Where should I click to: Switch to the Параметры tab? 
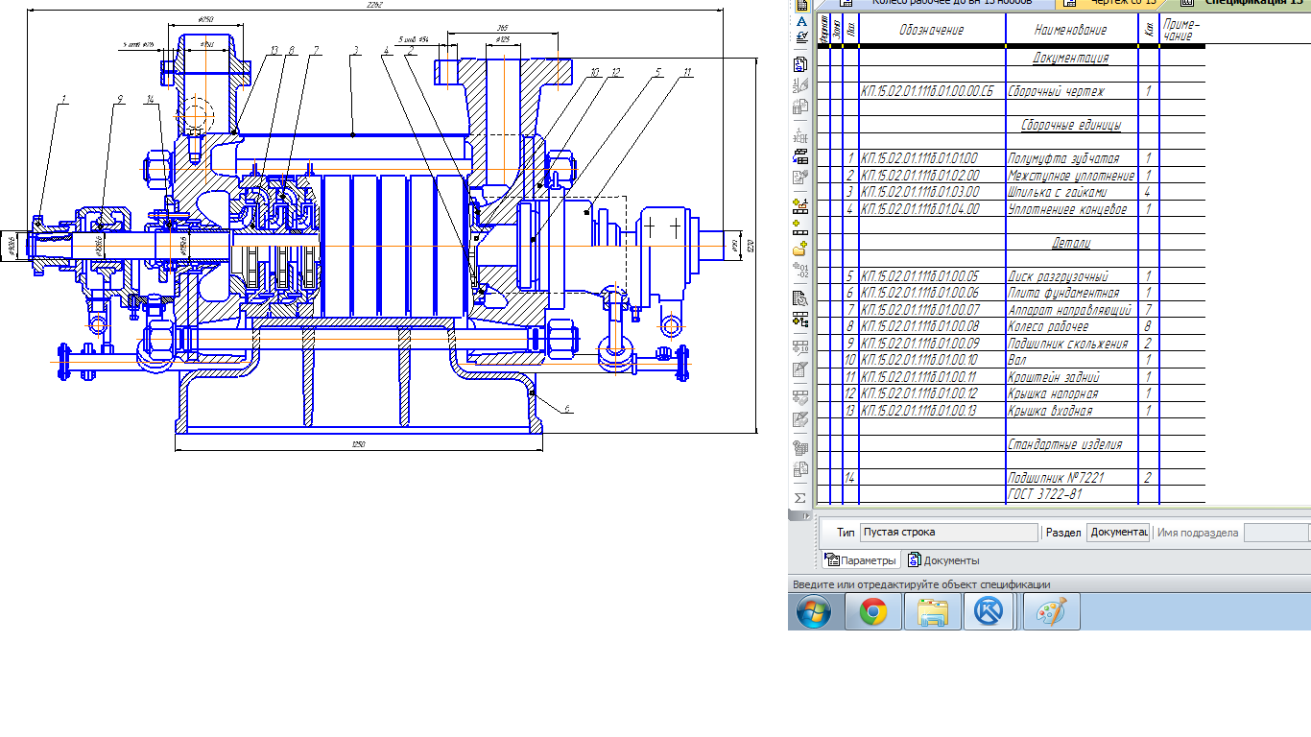(862, 560)
